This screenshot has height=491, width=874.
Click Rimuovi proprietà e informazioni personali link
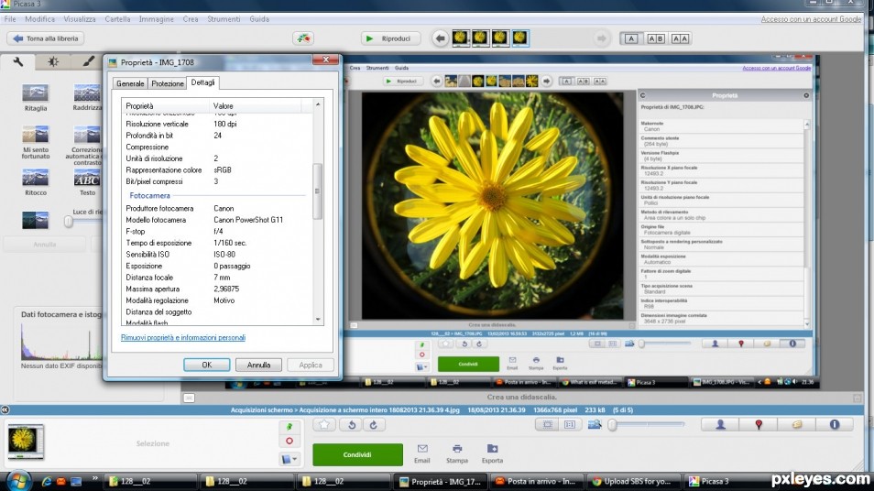pyautogui.click(x=183, y=337)
